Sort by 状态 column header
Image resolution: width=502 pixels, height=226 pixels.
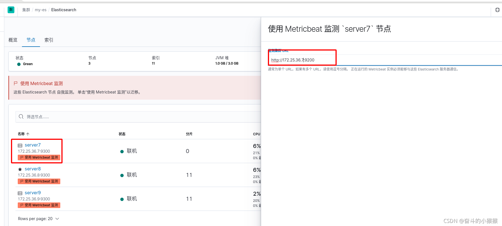(122, 134)
